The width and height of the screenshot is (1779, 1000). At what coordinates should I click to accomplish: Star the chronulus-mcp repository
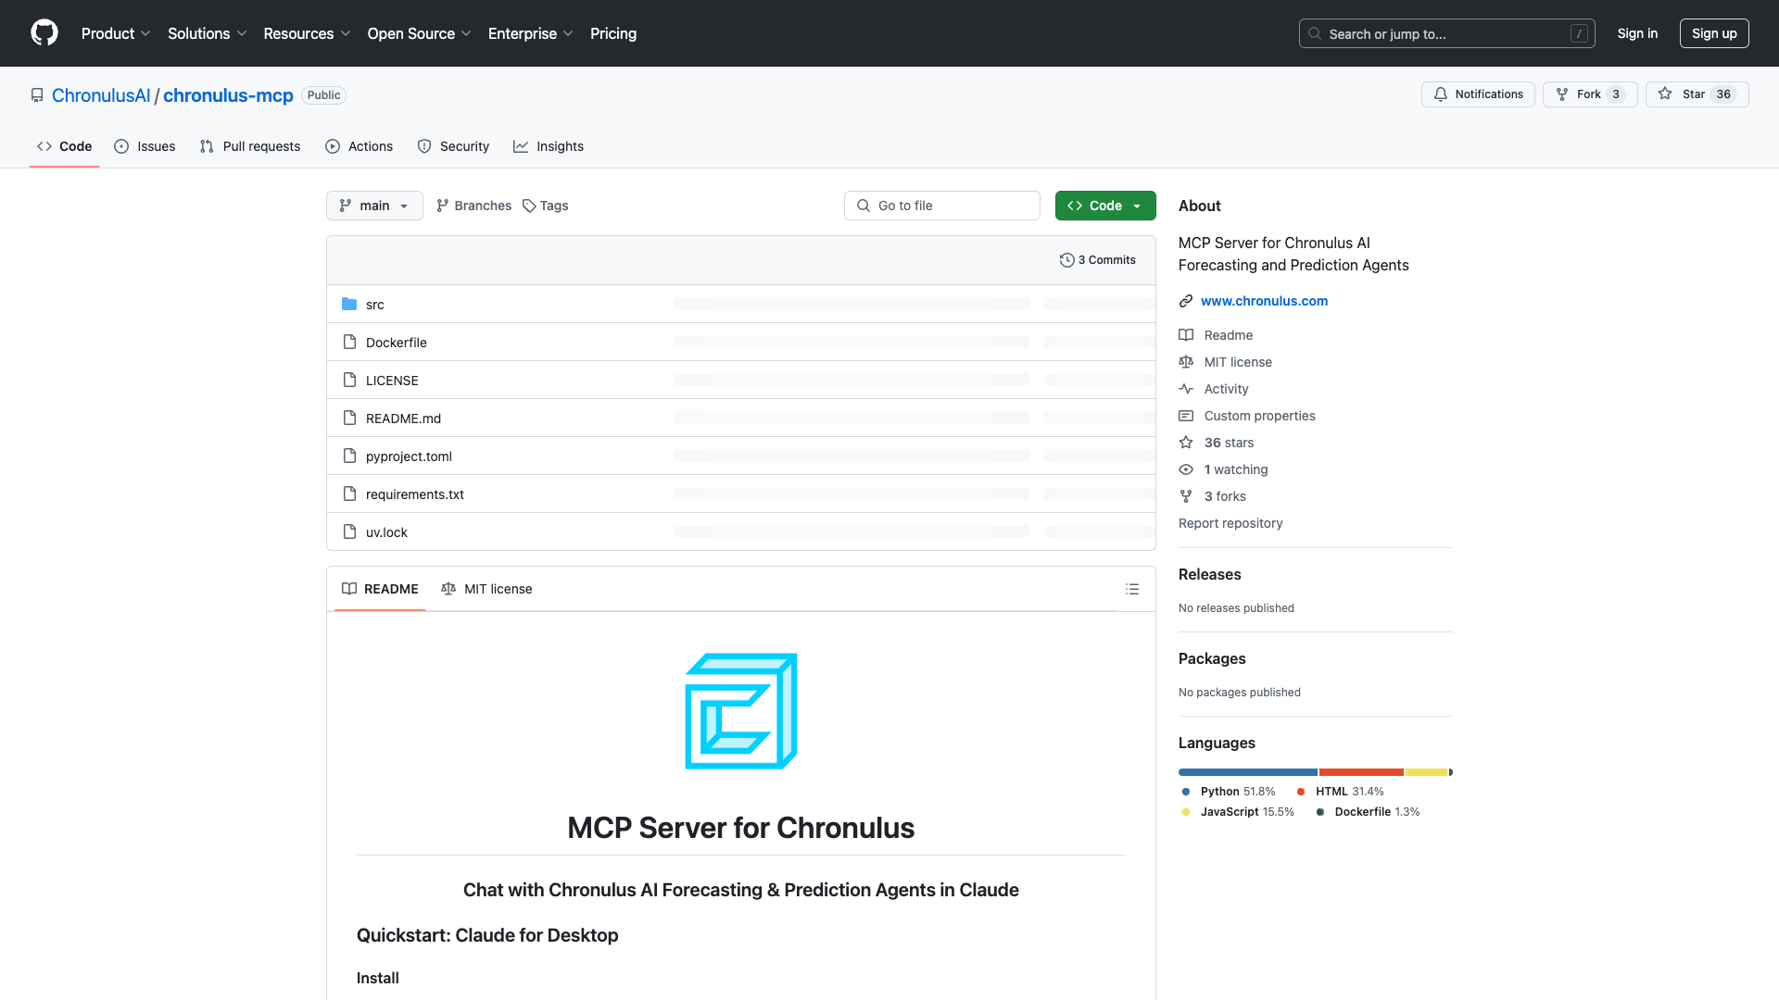1695,94
